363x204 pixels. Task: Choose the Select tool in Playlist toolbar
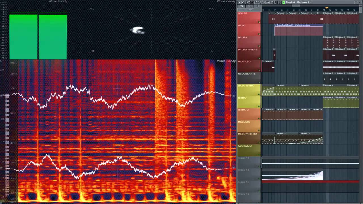272,2
